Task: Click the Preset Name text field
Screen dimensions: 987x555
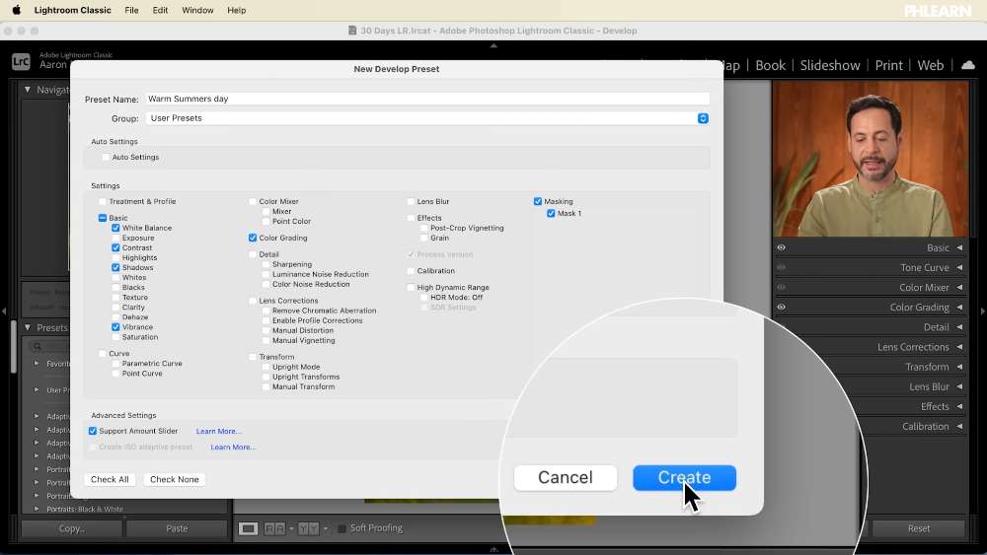Action: click(427, 99)
